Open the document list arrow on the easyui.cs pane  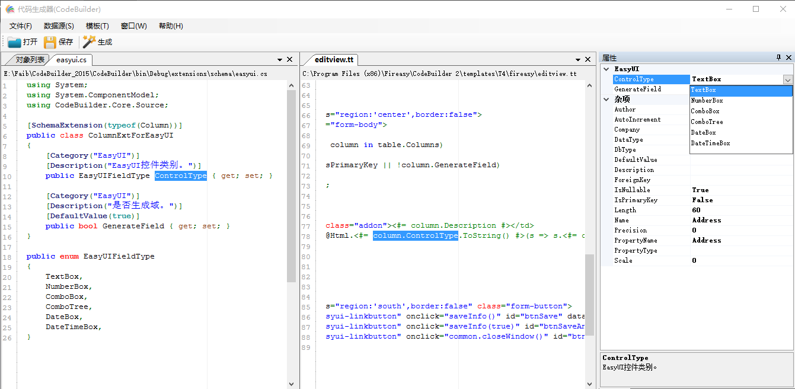[x=279, y=59]
